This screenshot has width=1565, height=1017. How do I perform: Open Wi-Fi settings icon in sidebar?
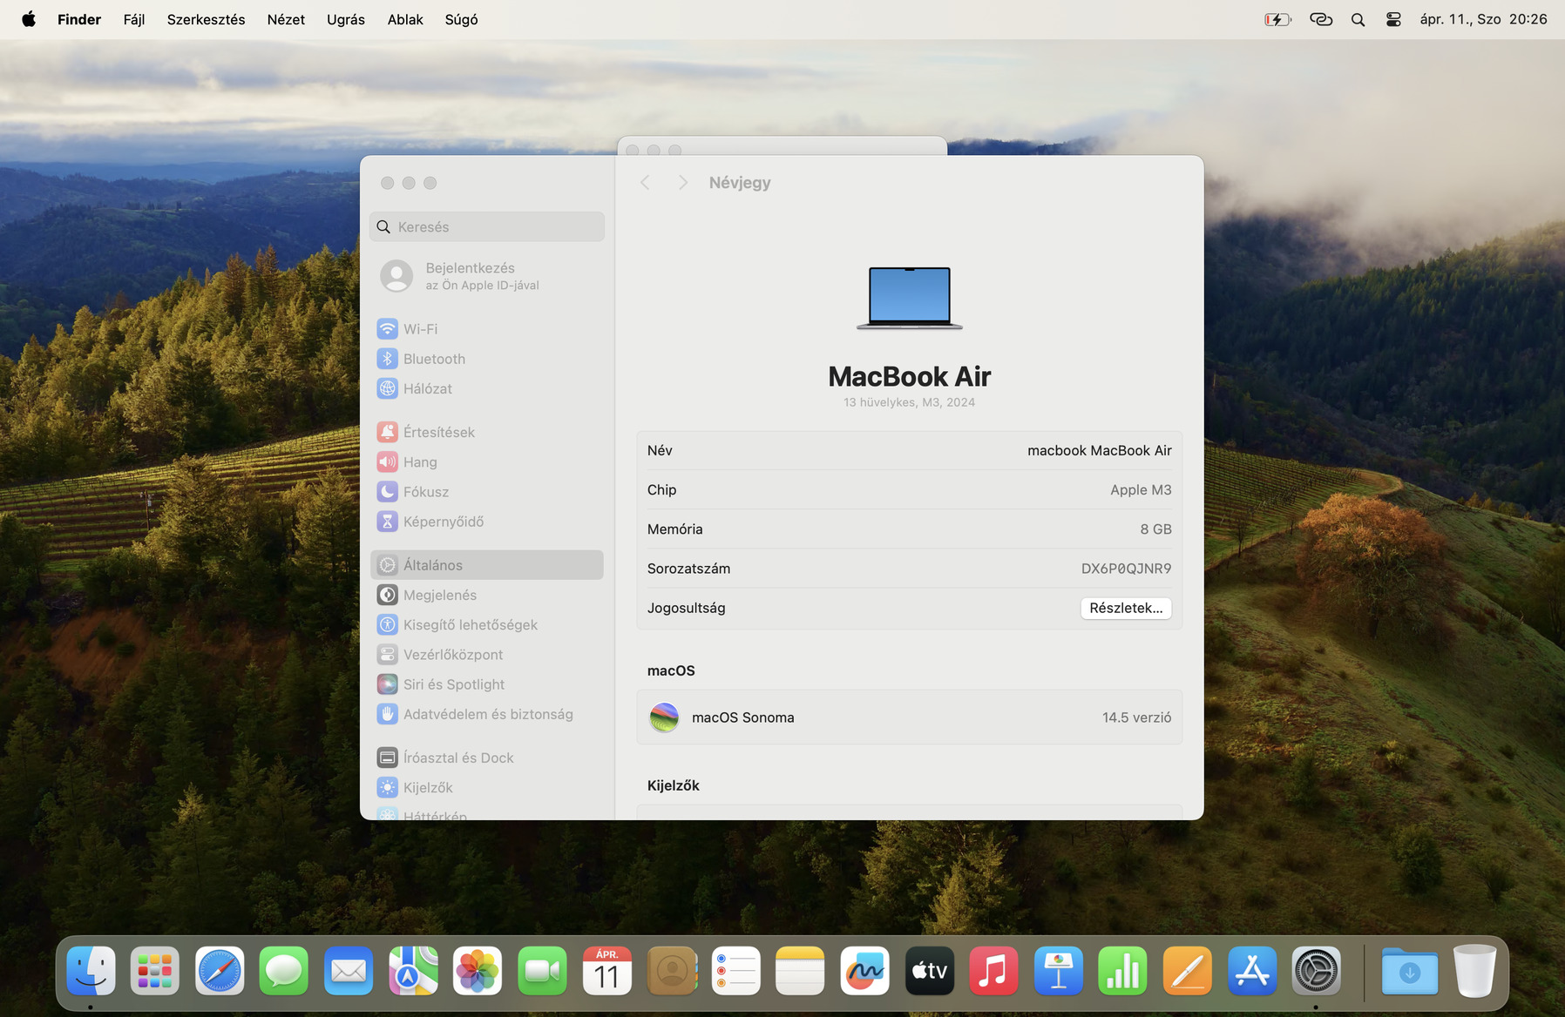pos(387,329)
